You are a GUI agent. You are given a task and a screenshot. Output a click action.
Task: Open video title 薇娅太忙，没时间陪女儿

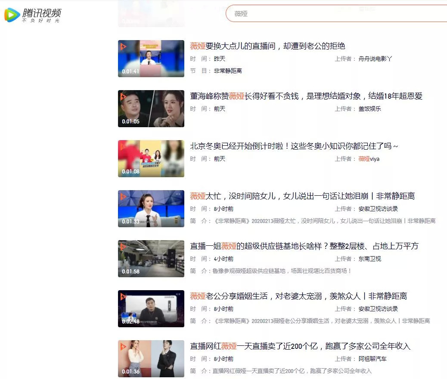click(302, 196)
